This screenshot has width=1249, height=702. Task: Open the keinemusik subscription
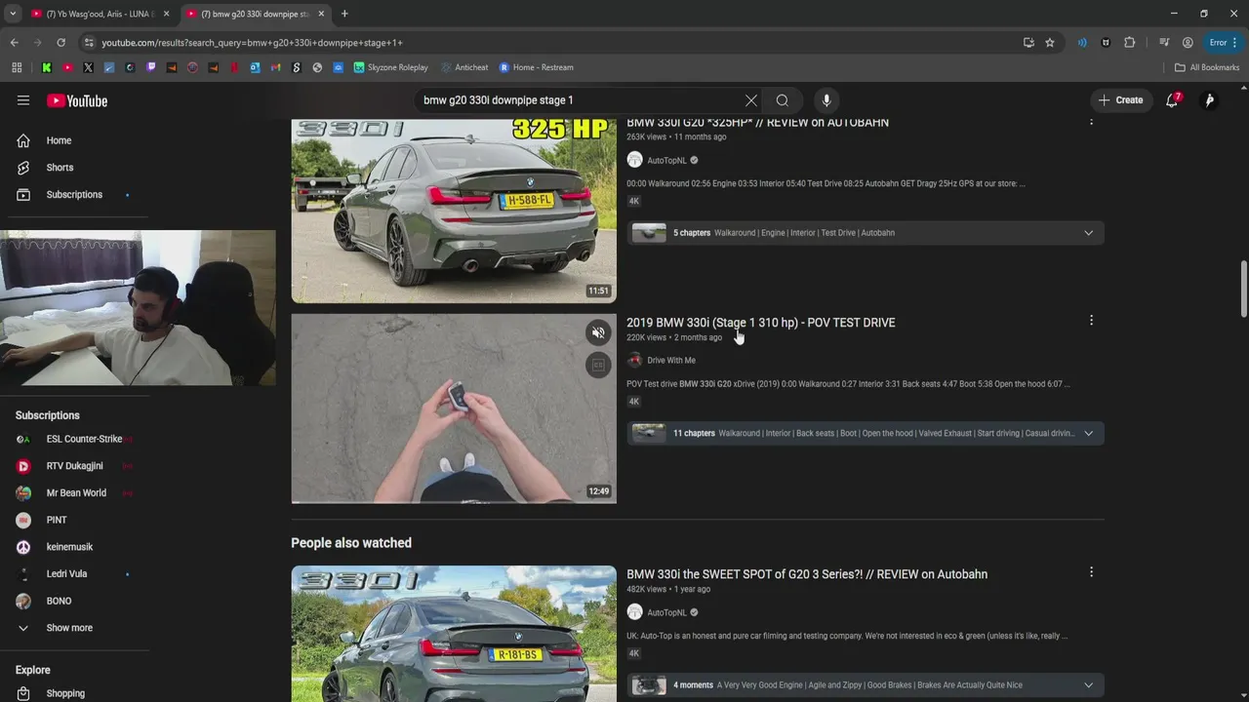pos(69,547)
